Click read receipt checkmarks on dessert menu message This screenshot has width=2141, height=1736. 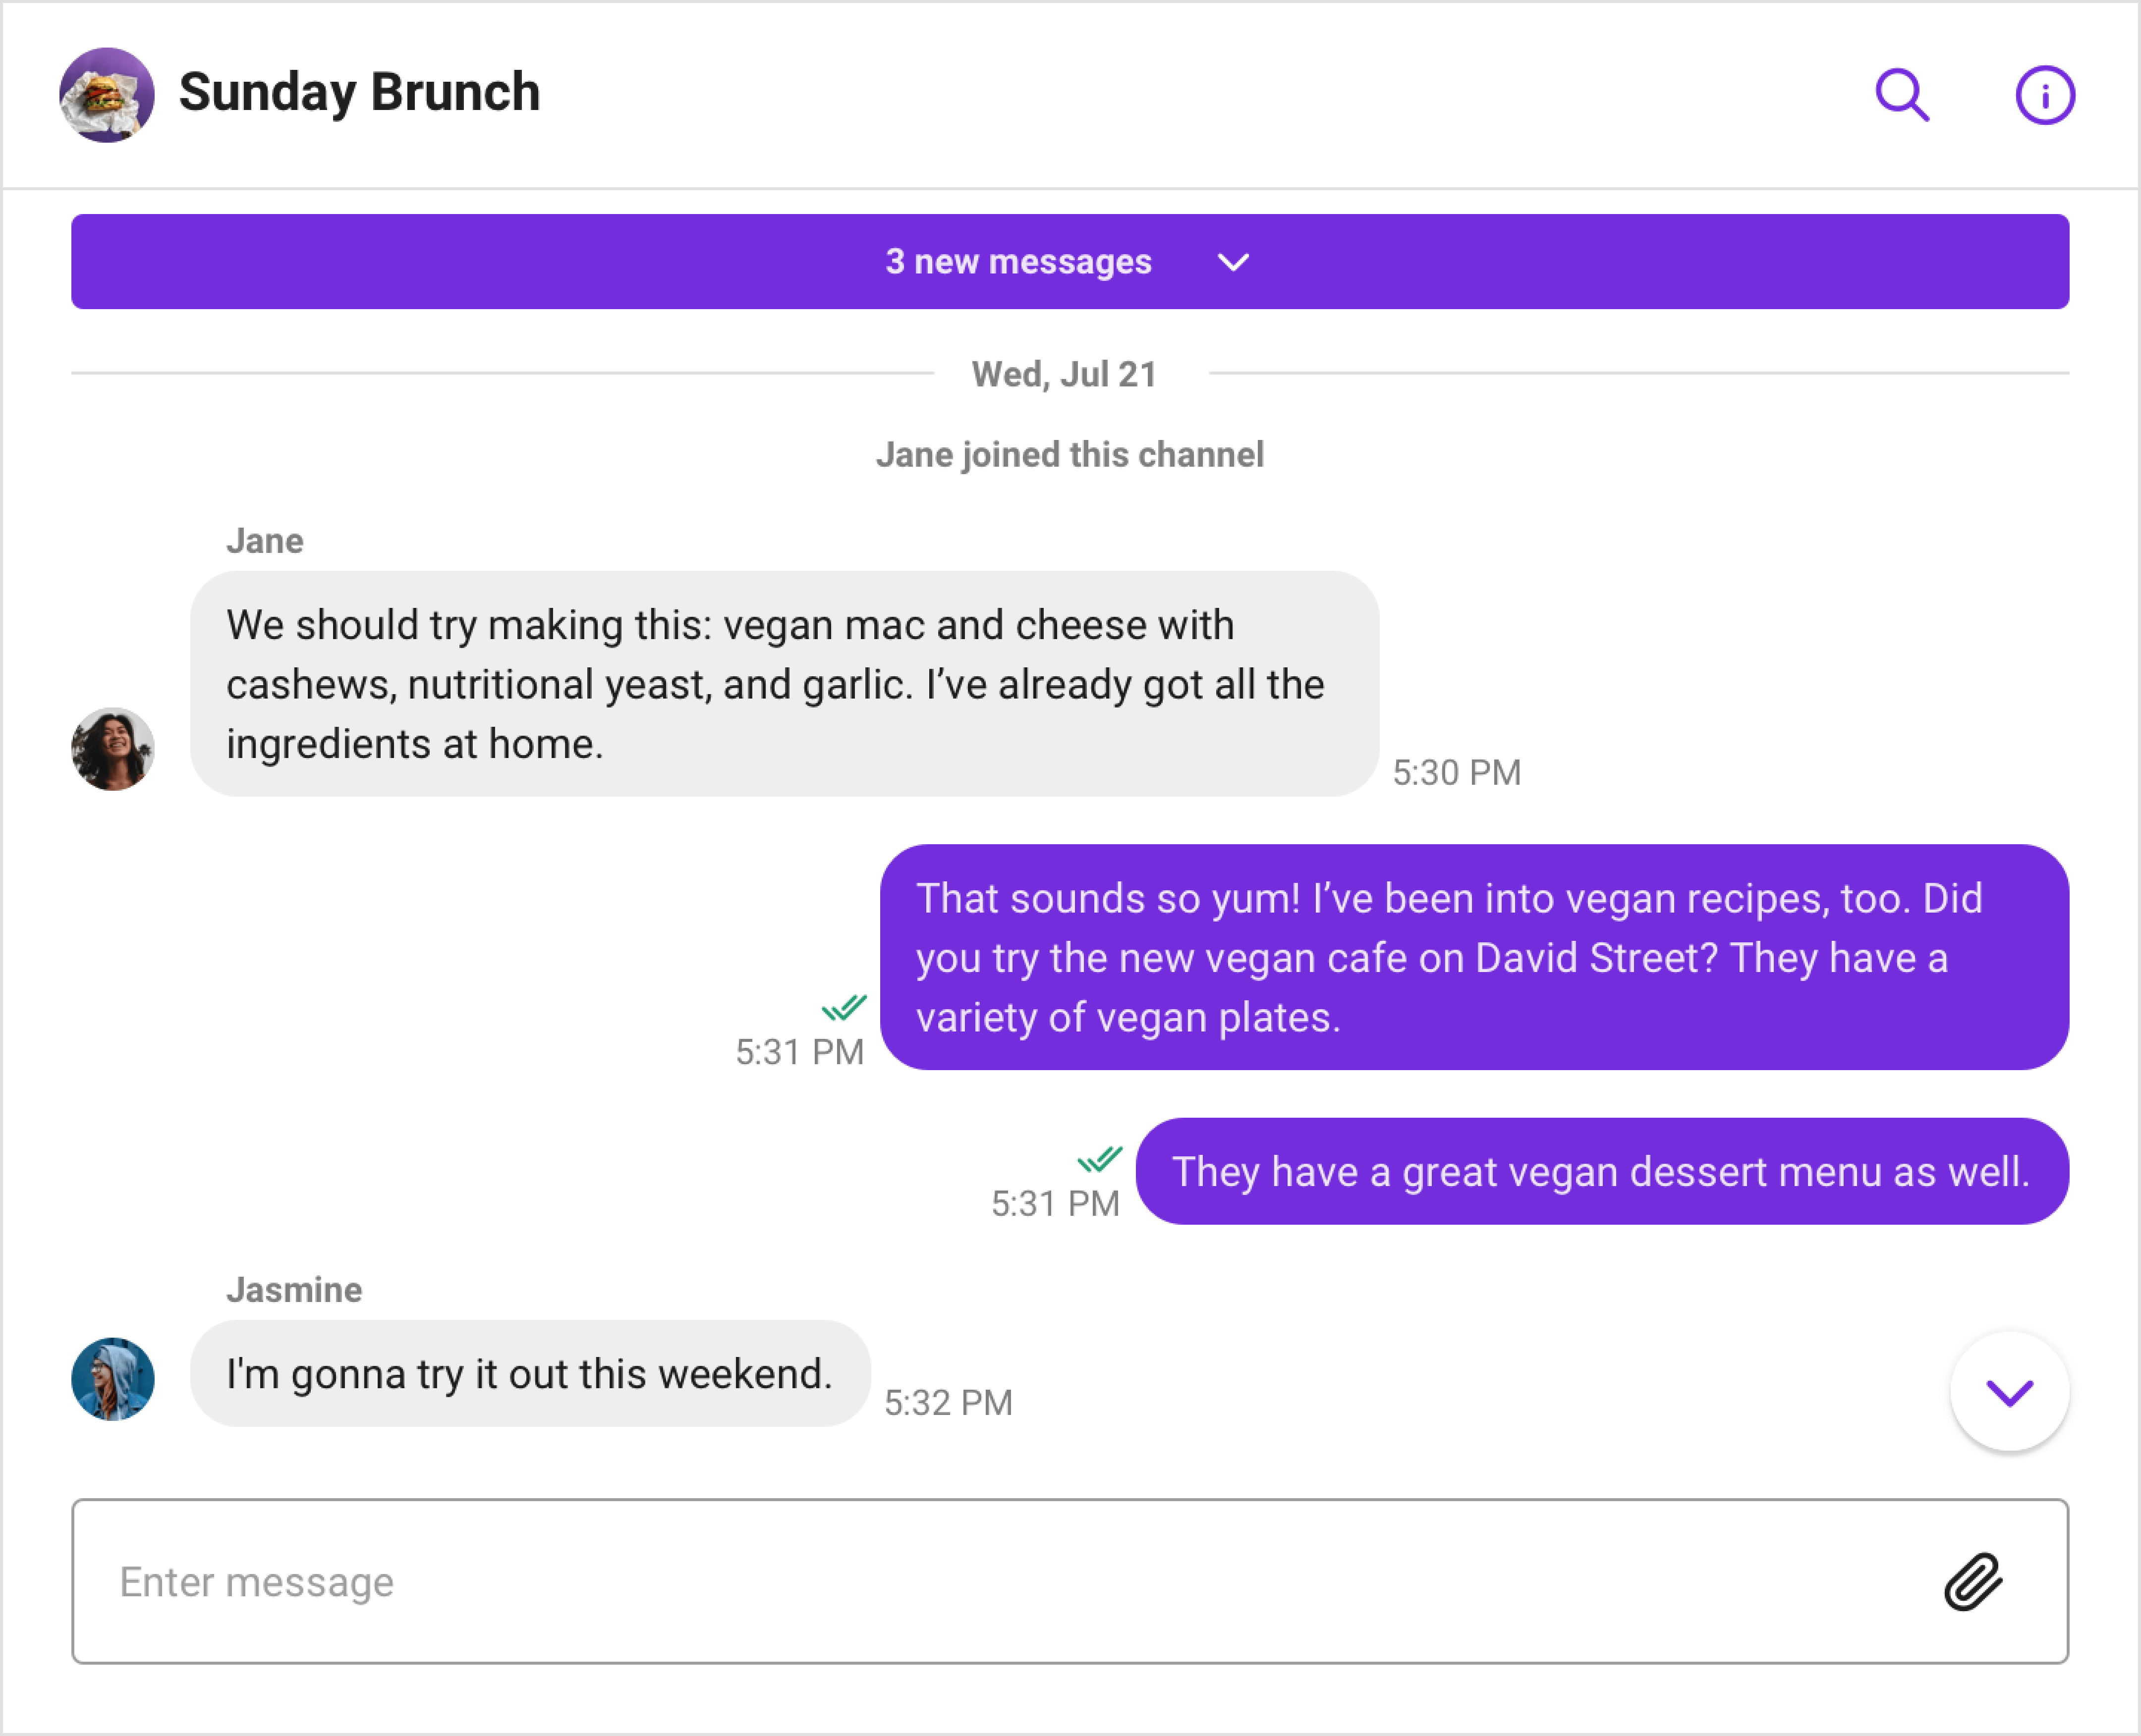point(1100,1159)
